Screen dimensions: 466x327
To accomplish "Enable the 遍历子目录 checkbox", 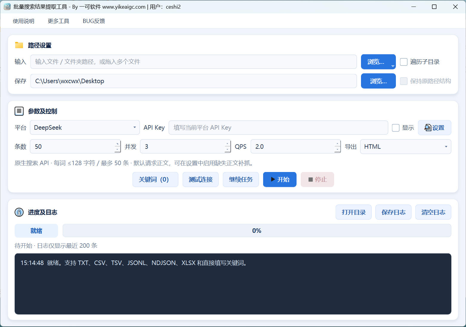I will point(404,62).
